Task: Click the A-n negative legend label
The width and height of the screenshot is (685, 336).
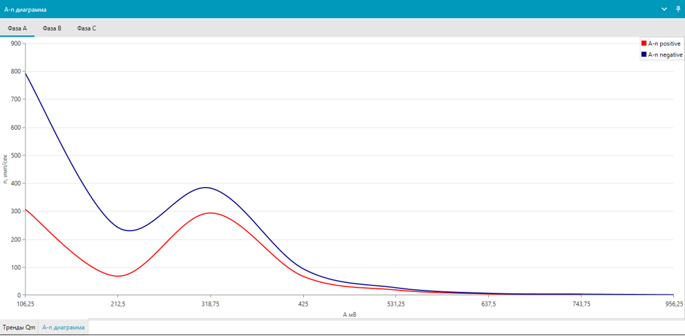Action: click(x=666, y=55)
